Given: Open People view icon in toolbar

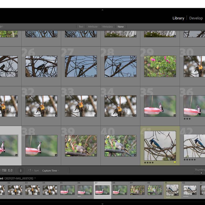Looking at the screenshot, I should tap(10, 170).
